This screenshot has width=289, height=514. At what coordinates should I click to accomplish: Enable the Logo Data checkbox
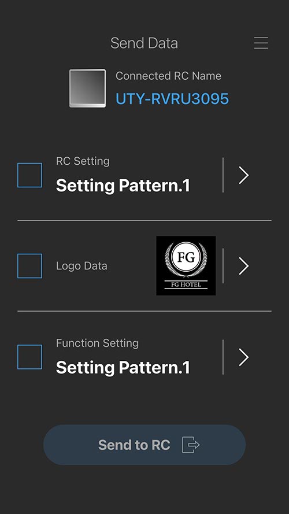click(x=29, y=266)
